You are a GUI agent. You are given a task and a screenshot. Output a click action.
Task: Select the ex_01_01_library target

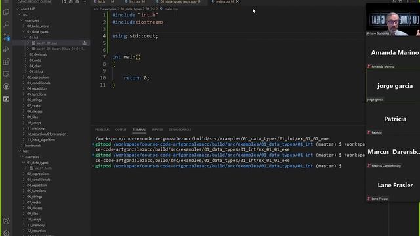click(x=60, y=49)
